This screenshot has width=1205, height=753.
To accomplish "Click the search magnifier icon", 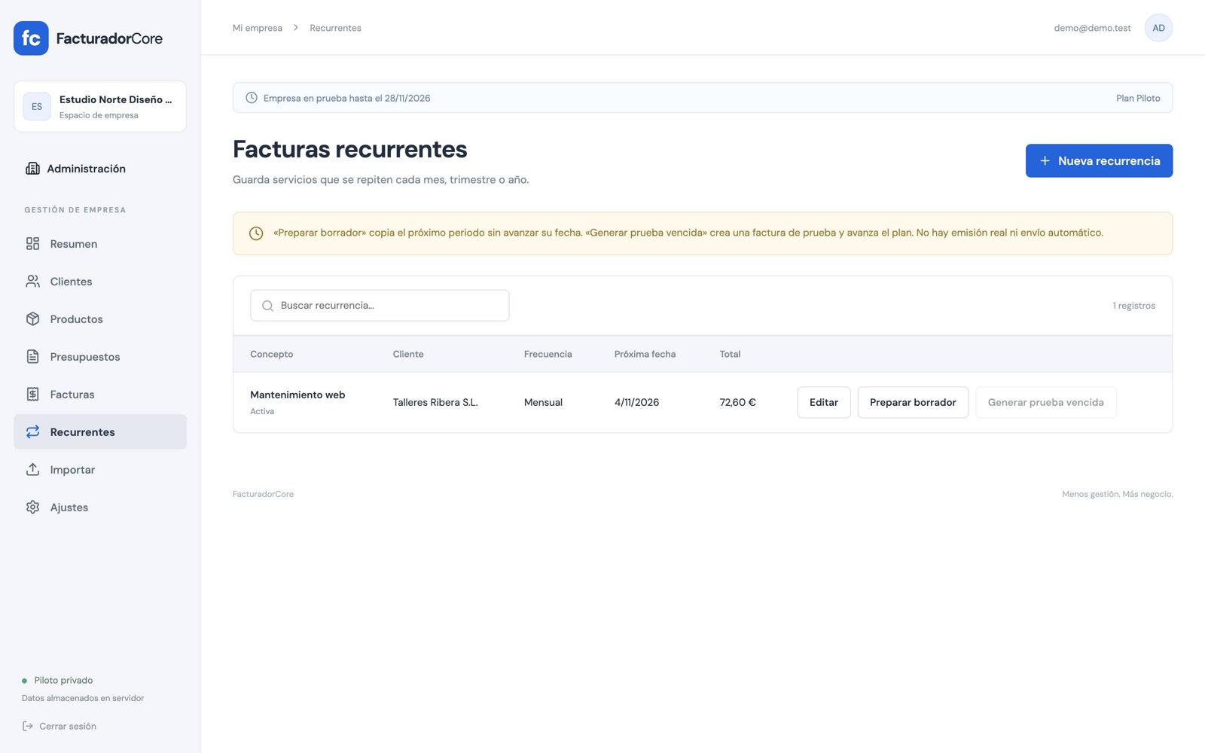I will 267,306.
